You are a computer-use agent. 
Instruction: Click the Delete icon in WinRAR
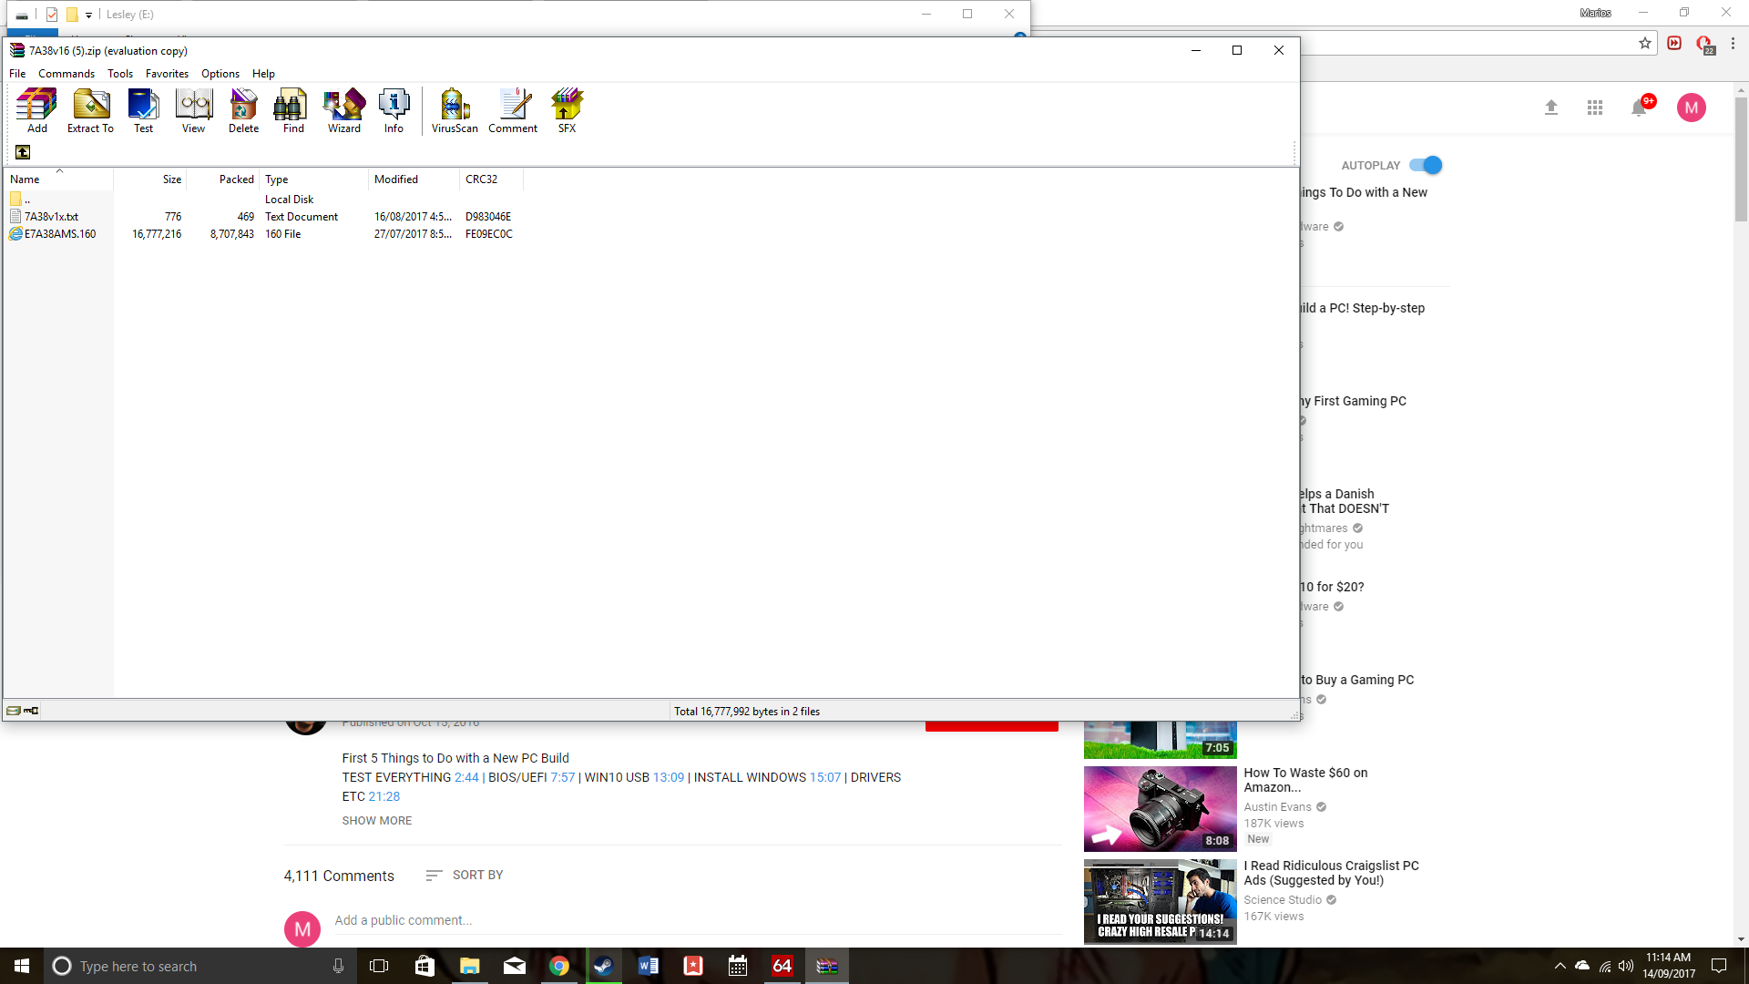coord(243,109)
